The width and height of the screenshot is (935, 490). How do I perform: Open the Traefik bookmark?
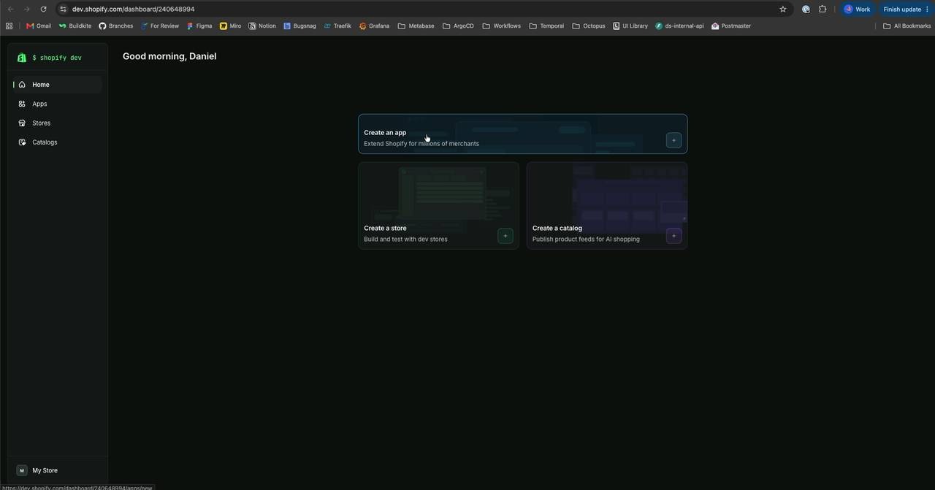pyautogui.click(x=337, y=26)
